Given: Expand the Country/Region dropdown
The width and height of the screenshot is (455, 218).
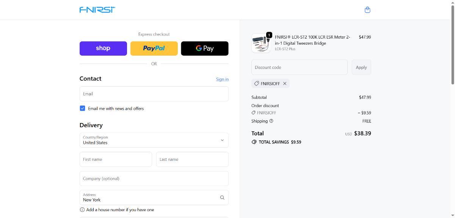Looking at the screenshot, I should pyautogui.click(x=154, y=140).
